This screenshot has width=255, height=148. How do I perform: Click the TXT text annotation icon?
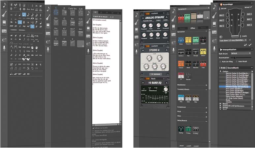click(28, 64)
